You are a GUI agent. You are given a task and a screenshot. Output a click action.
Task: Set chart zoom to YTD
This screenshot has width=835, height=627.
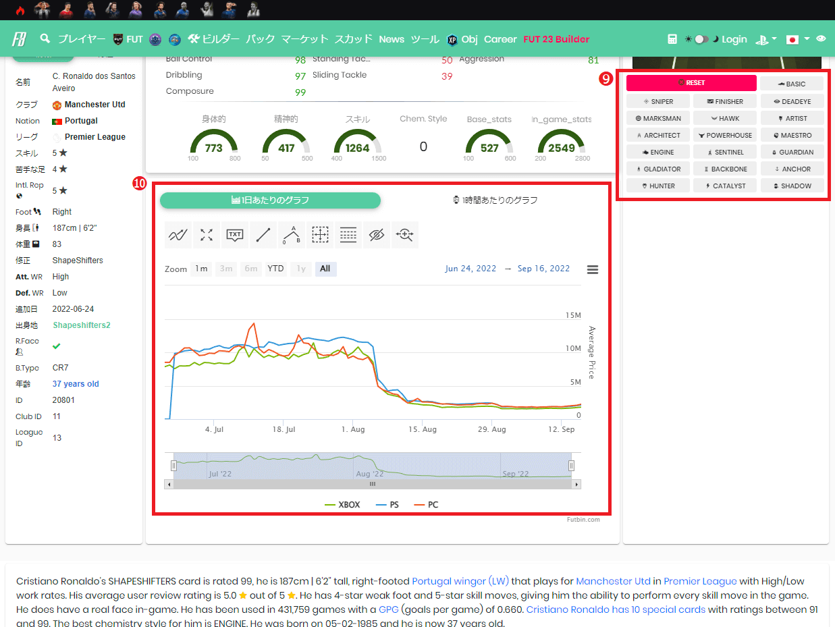coord(275,269)
